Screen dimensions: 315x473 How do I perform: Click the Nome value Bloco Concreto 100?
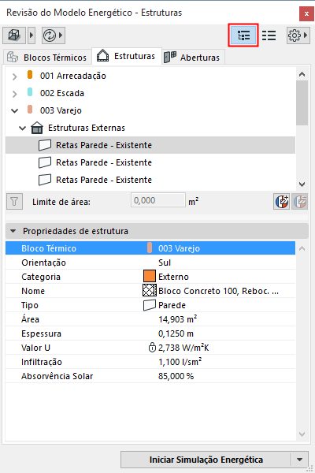[x=219, y=291]
